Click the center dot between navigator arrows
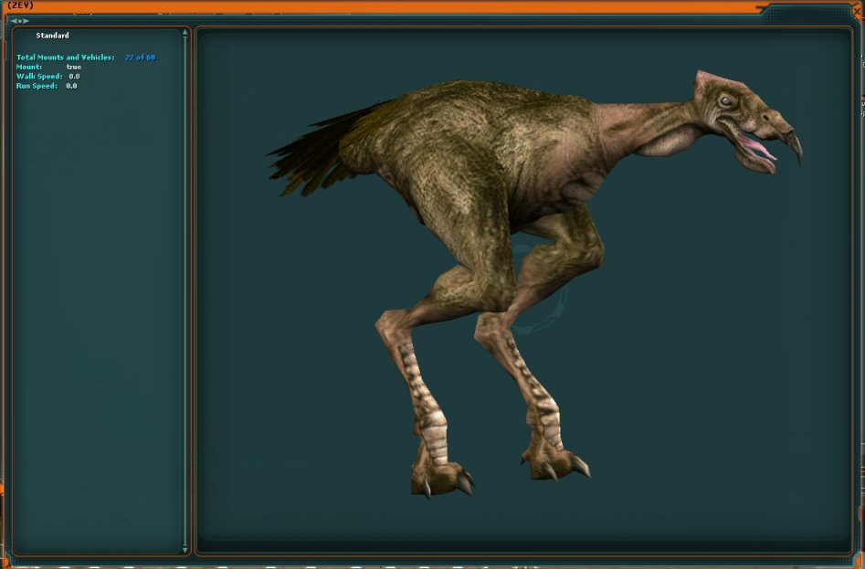 [x=19, y=20]
